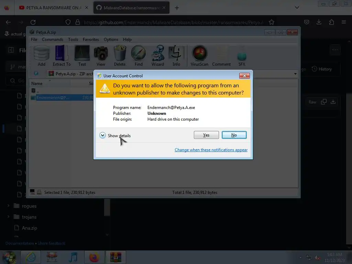Viewport: 352px width, 264px height.
Task: Click the WinRAR Extract To icon
Action: [62, 56]
